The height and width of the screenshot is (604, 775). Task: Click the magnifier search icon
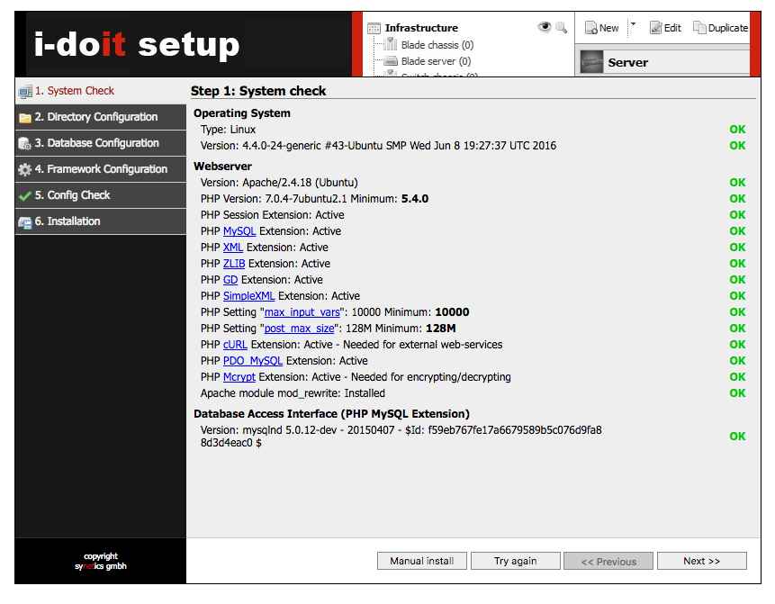point(561,27)
